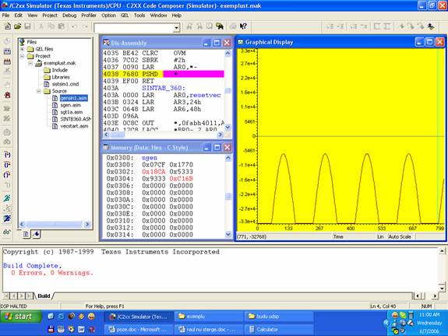This screenshot has height=336, width=448.
Task: Select sgen.asm in project tree
Action: 71,105
